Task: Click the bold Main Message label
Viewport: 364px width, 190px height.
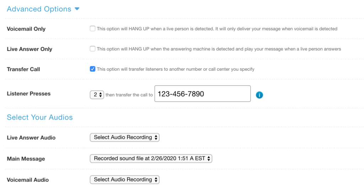Action: click(x=26, y=159)
